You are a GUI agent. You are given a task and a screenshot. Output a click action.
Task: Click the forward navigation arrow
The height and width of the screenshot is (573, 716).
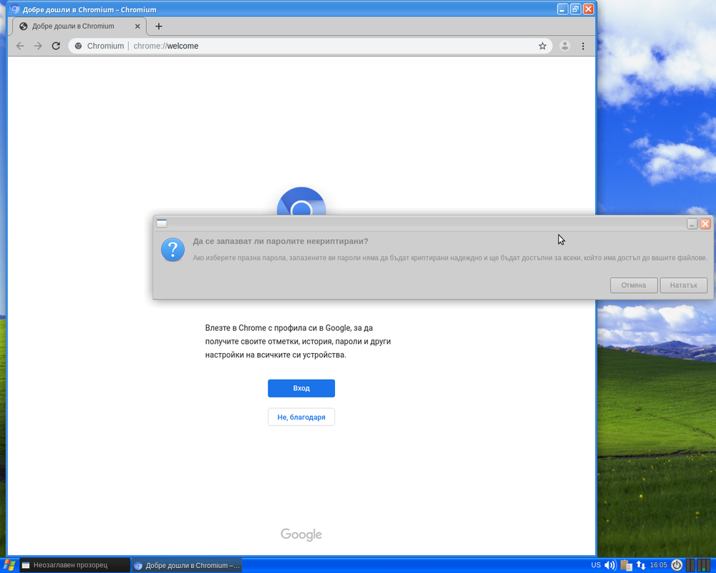click(x=38, y=46)
